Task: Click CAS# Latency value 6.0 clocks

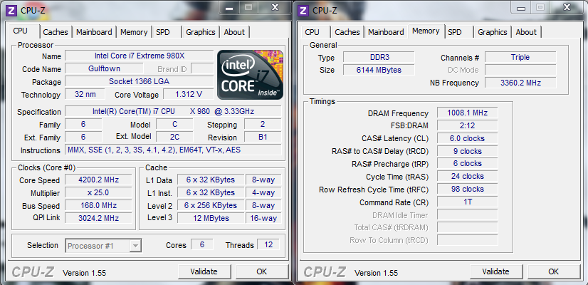Action: (467, 138)
